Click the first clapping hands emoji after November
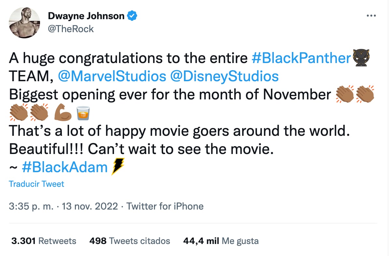The width and height of the screenshot is (392, 256). click(x=344, y=95)
